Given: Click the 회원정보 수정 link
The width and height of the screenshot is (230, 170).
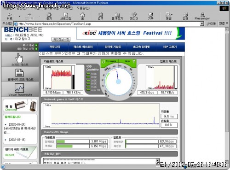Looking at the screenshot, I should (25, 49).
